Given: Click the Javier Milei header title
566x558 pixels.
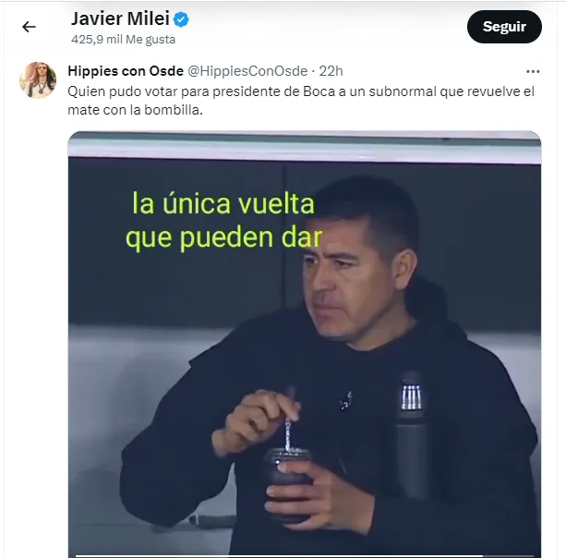Looking at the screenshot, I should [x=120, y=18].
